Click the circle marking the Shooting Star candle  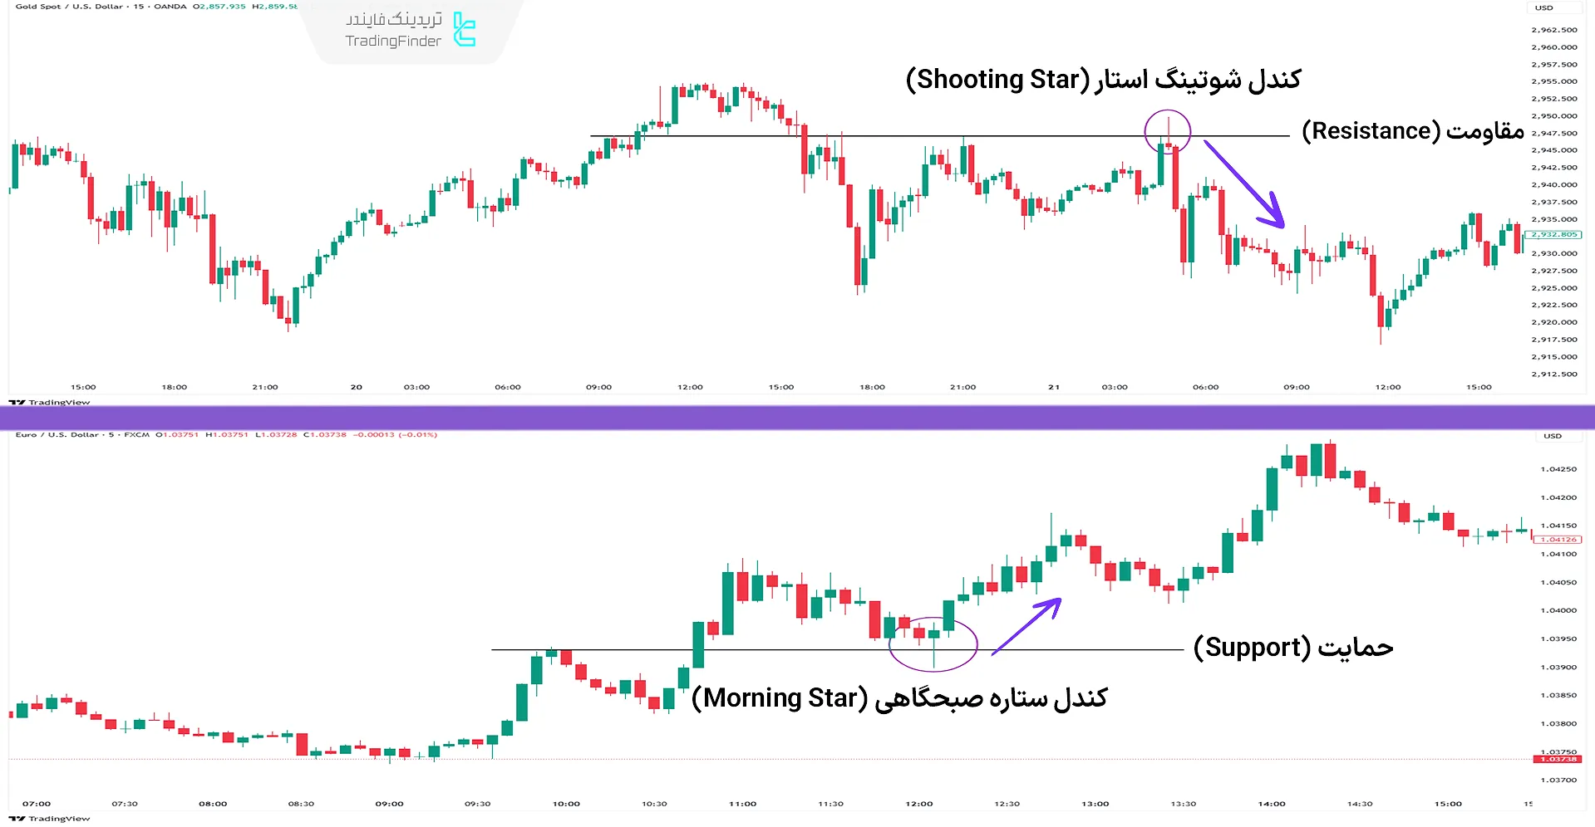coord(1167,132)
